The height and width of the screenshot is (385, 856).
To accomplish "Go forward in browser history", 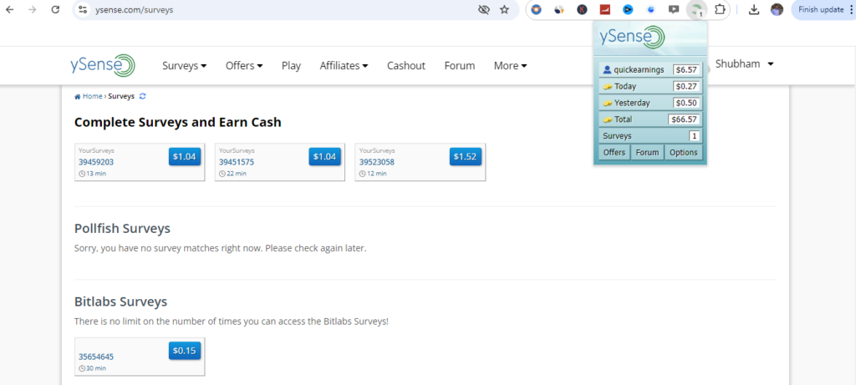I will click(x=33, y=9).
